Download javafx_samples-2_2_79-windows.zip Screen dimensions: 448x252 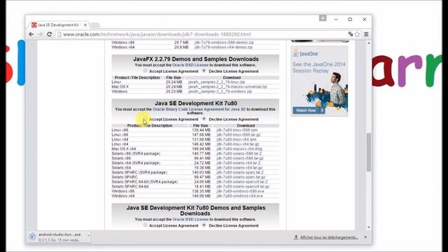pyautogui.click(x=220, y=92)
